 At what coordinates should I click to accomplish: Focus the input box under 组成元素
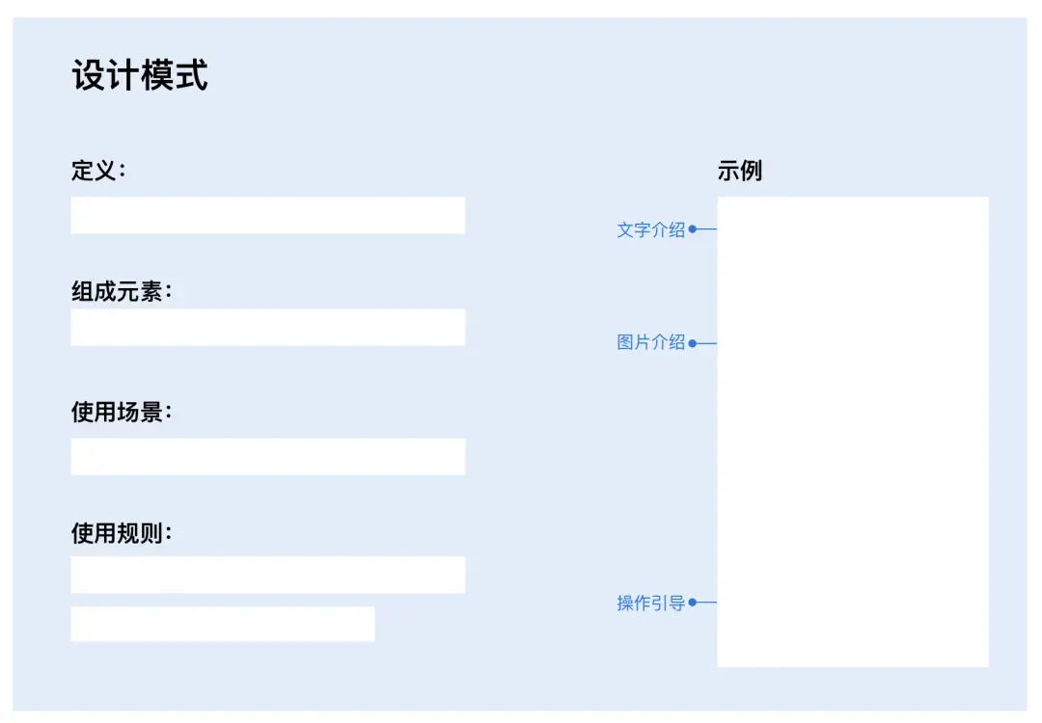pos(267,328)
